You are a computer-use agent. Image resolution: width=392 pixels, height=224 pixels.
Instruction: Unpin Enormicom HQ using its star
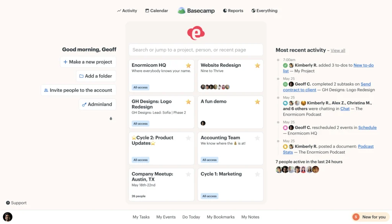(x=188, y=65)
